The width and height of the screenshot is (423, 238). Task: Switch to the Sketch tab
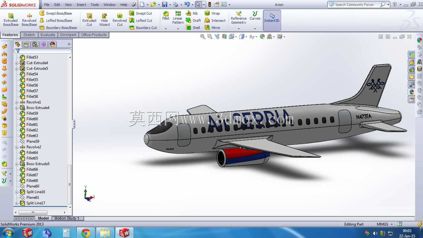coord(29,35)
